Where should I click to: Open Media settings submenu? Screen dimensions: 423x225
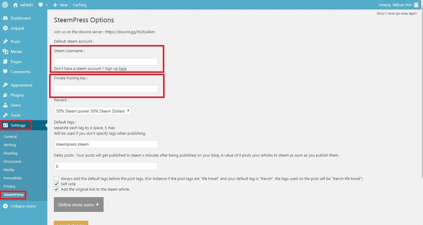[9, 170]
